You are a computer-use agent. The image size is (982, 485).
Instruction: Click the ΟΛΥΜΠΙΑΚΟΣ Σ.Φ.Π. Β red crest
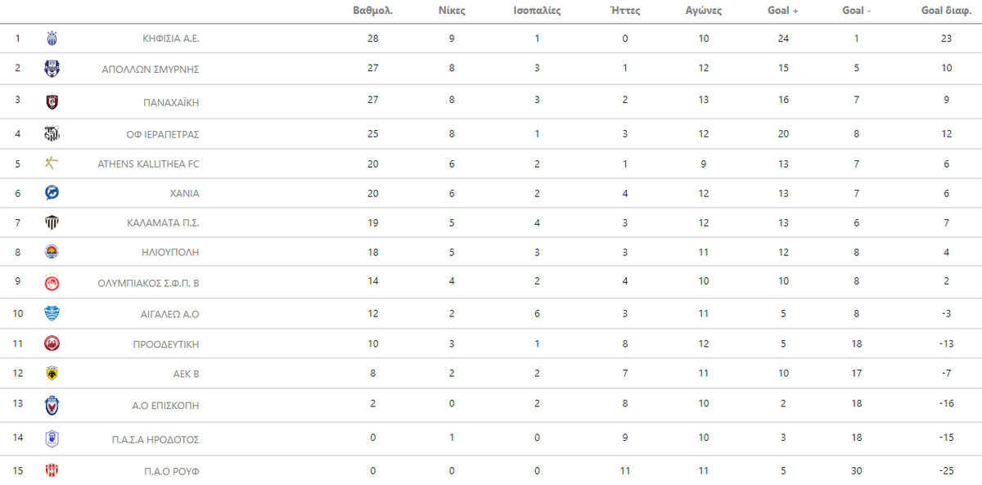[x=52, y=283]
